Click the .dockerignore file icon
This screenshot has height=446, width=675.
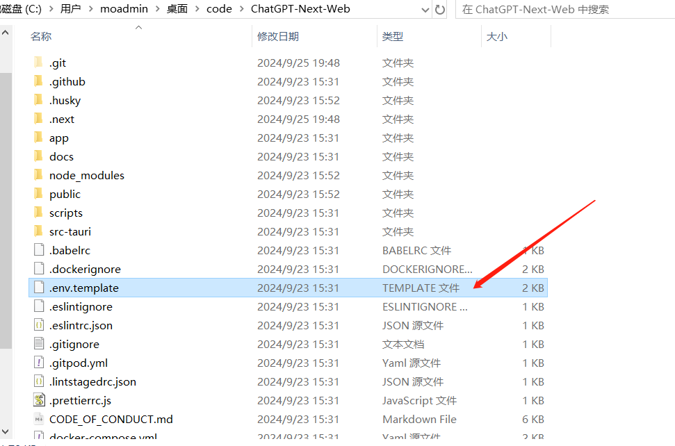(39, 269)
